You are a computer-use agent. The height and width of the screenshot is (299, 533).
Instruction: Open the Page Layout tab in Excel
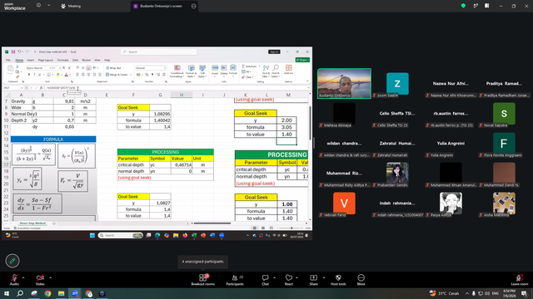tap(46, 60)
